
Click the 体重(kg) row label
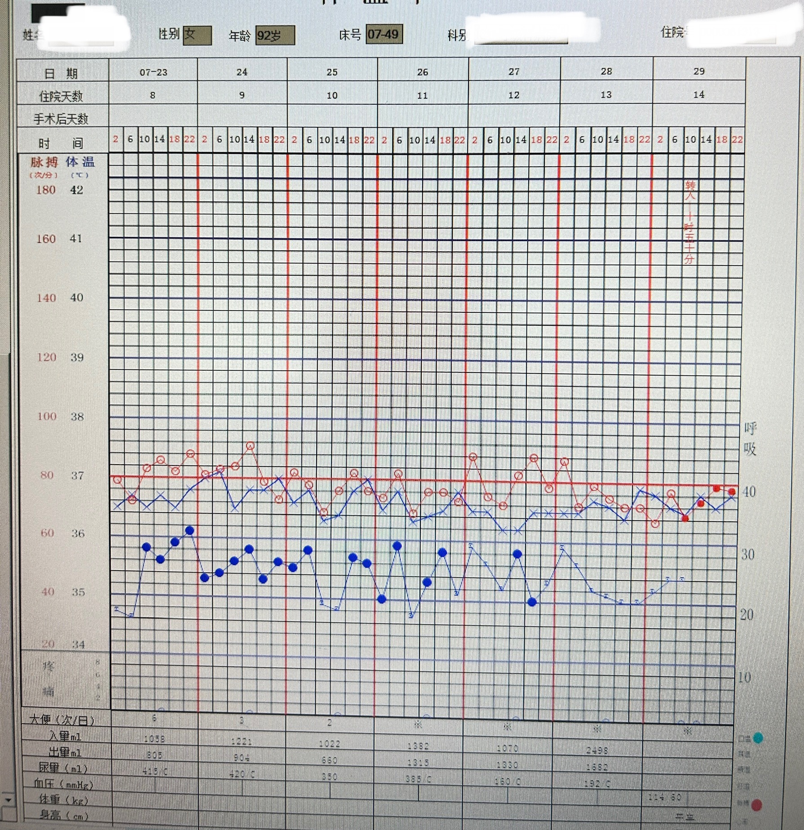point(63,799)
